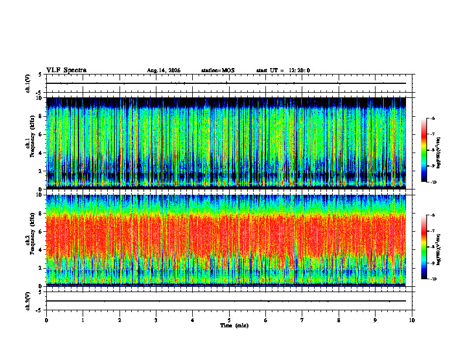Click the "station=MOS" header label
The width and height of the screenshot is (464, 359).
pos(218,70)
